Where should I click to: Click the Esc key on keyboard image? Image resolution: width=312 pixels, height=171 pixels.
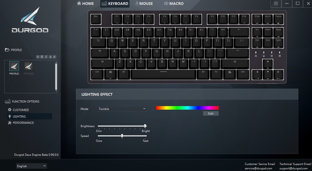[96, 19]
